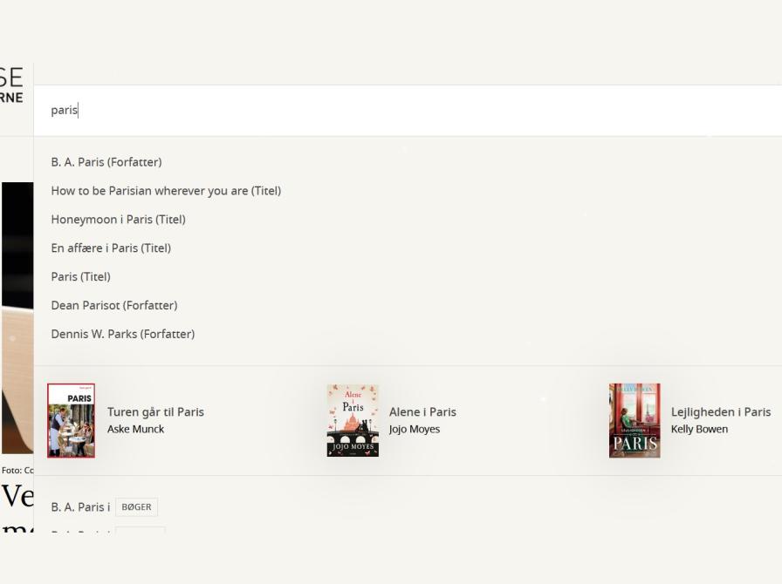Click the site logo at top left
The width and height of the screenshot is (782, 584).
pos(12,85)
